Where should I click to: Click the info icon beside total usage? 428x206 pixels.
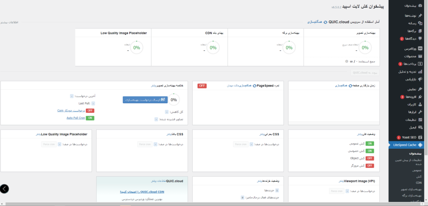[x=346, y=61]
